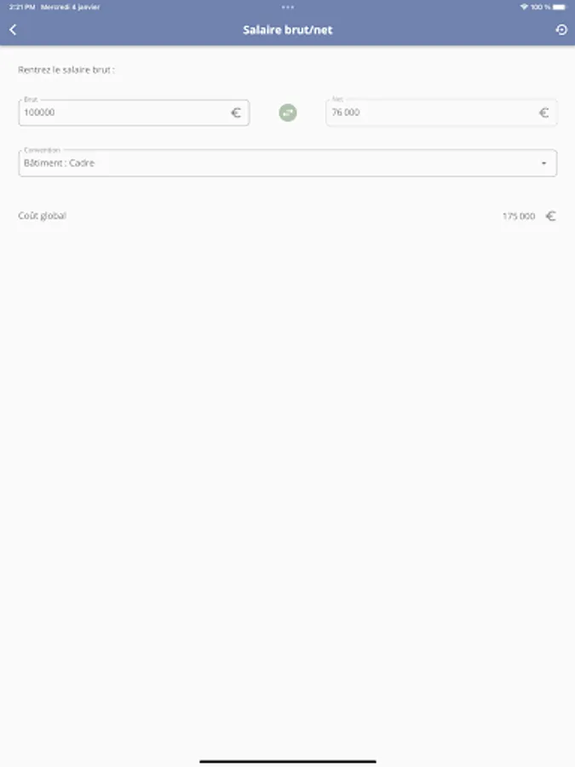575x767 pixels.
Task: Open the three-dot multitasking menu
Action: coord(288,7)
